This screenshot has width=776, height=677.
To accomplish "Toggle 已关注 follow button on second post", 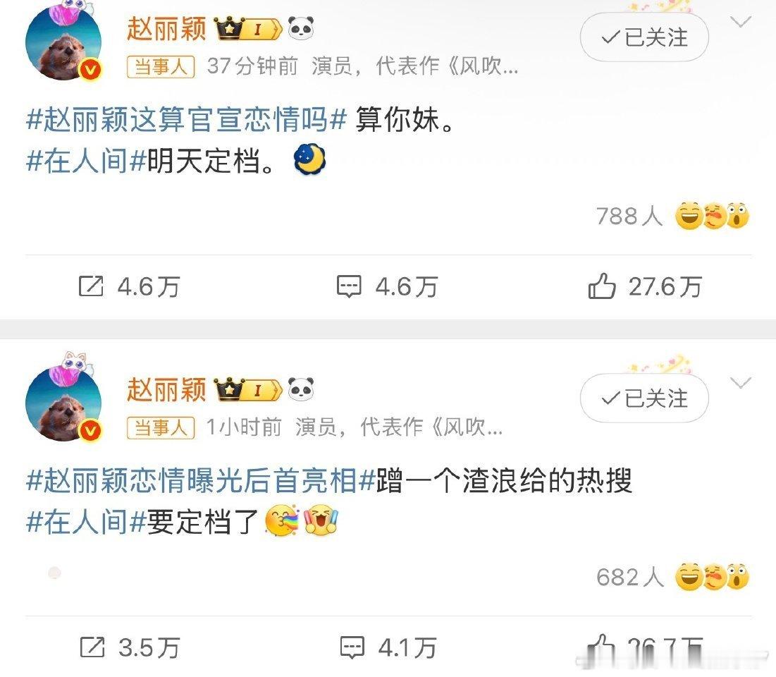I will [x=644, y=398].
